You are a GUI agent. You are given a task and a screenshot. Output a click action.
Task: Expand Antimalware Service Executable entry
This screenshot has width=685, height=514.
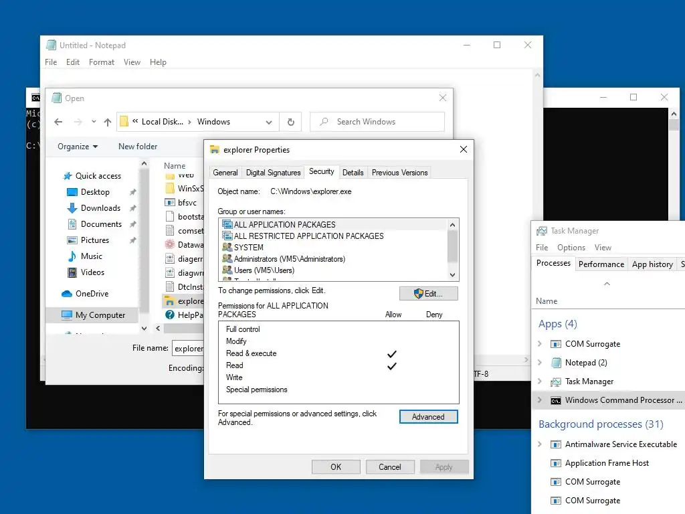point(540,444)
